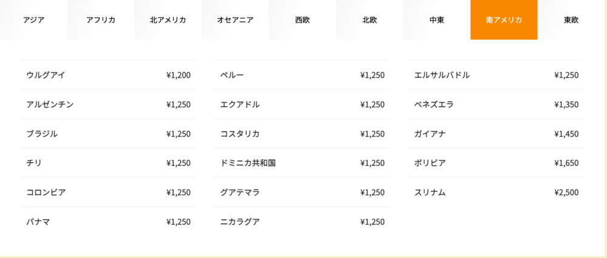607x258 pixels.
Task: Click the highlighted 南アメリカ tab
Action: tap(504, 20)
